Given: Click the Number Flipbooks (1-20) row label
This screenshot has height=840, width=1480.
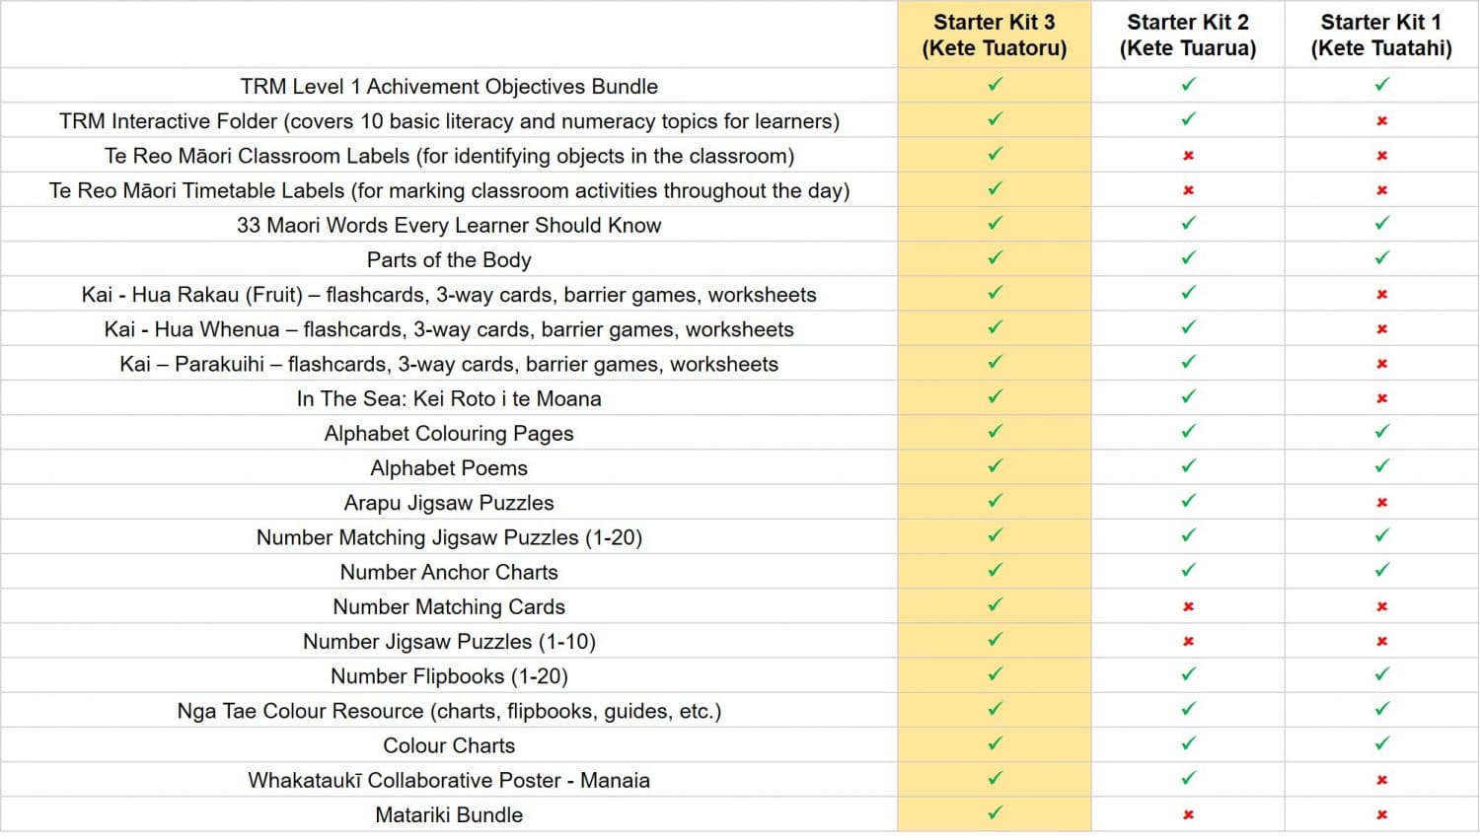Looking at the screenshot, I should 449,676.
